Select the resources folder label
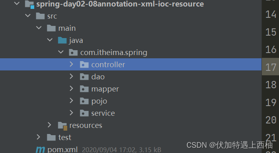This screenshot has width=279, height=153. [86, 125]
